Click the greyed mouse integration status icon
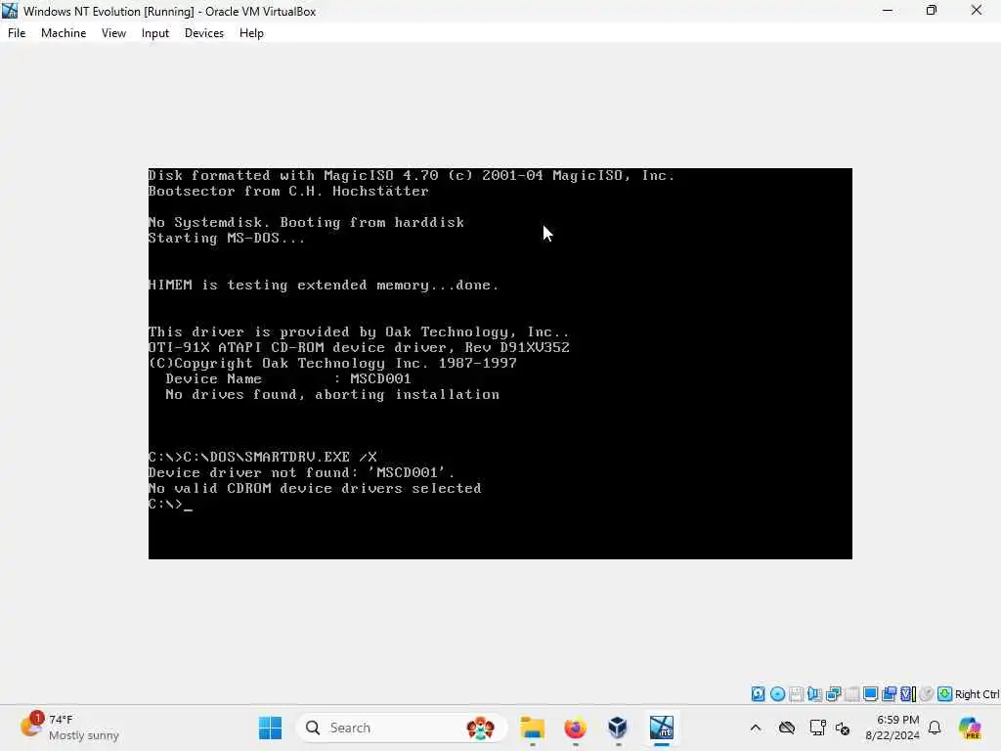1001x751 pixels. click(x=927, y=694)
